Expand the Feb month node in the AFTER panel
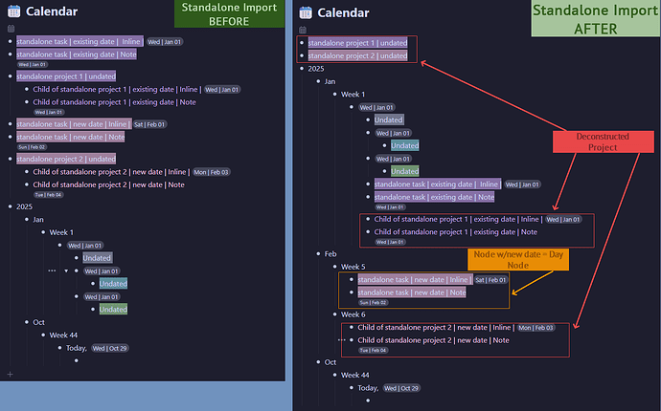The height and width of the screenshot is (411, 661). (319, 253)
